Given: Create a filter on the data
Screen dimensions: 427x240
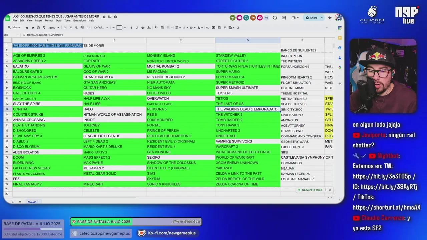Looking at the screenshot, I should (225, 28).
